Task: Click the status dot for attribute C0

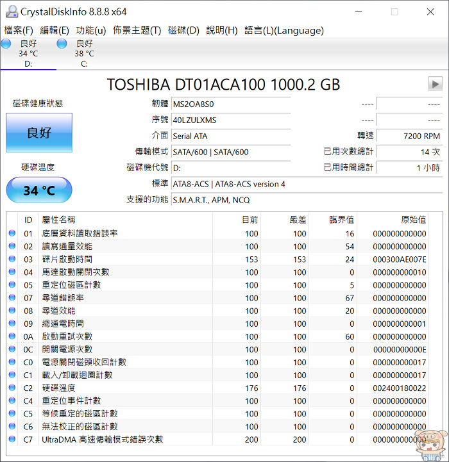Action: pos(12,362)
